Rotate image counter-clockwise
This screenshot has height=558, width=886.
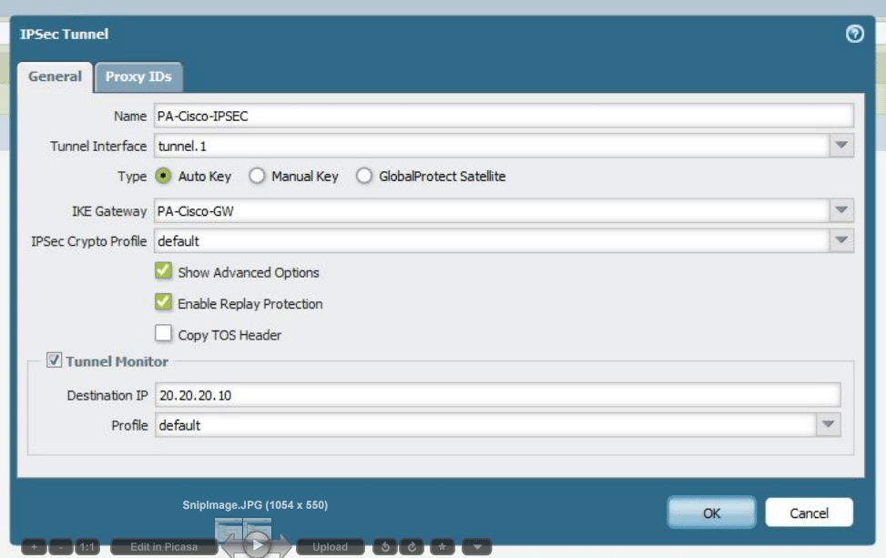tap(385, 547)
